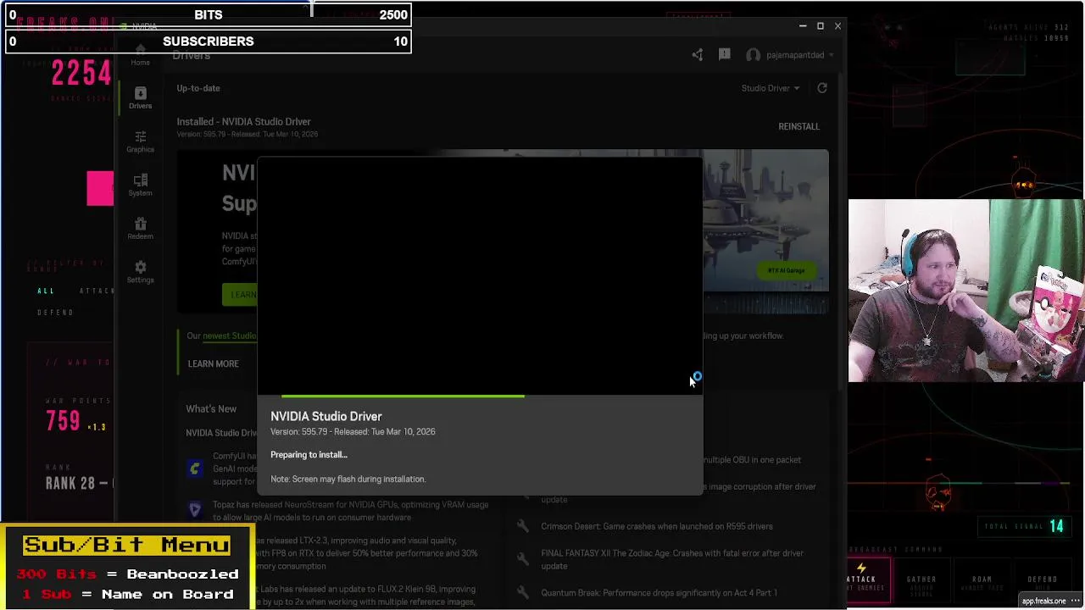Choose the DEFEND broadcast command
1085x610 pixels.
click(1043, 581)
